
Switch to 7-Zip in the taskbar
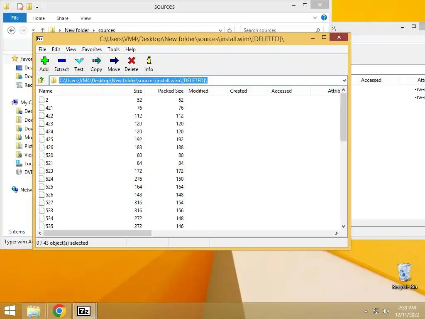point(84,311)
